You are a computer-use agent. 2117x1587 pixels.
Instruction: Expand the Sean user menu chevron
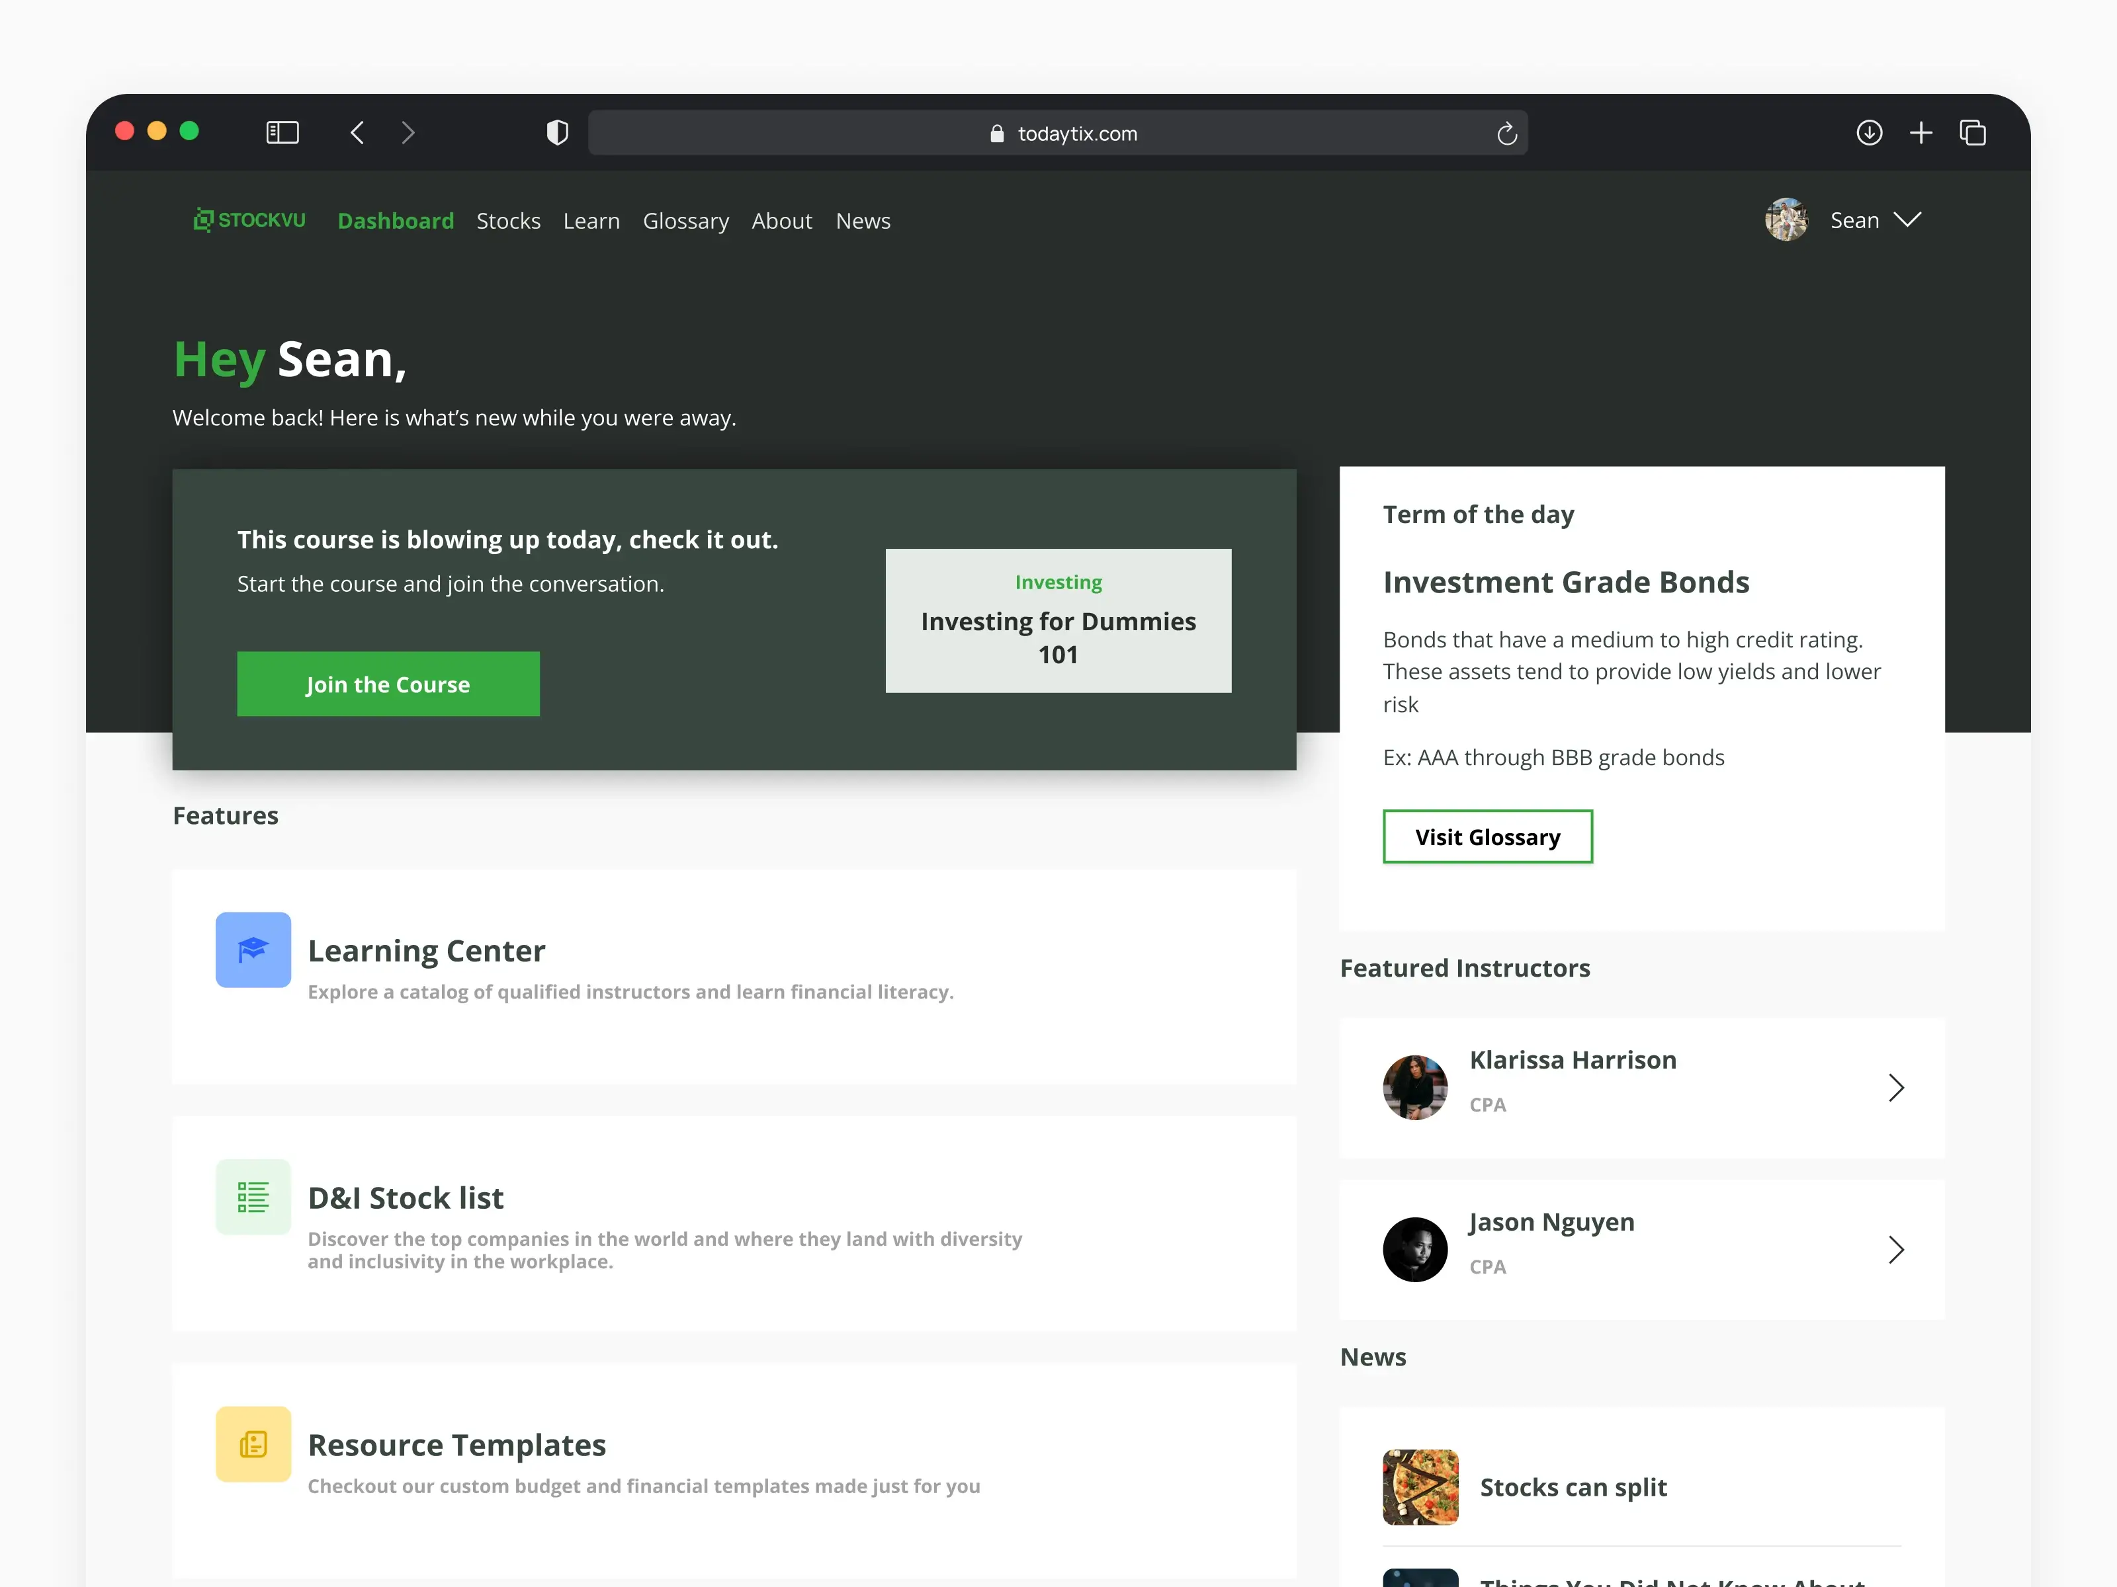1907,220
